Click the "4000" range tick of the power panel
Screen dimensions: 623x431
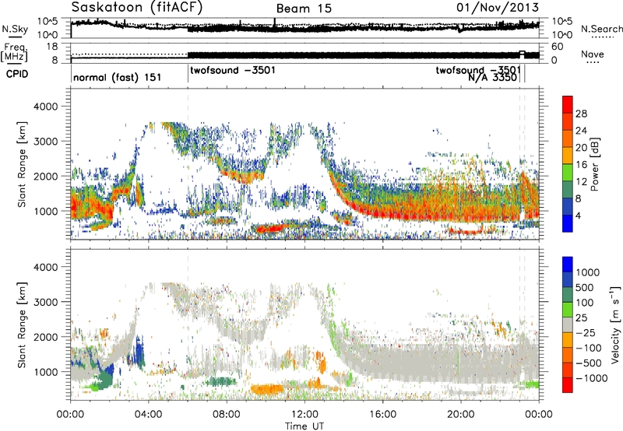(x=45, y=107)
